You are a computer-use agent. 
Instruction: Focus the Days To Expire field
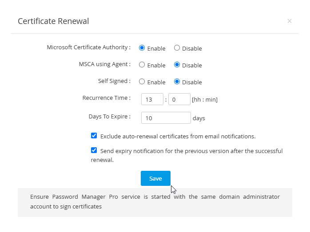(166, 118)
